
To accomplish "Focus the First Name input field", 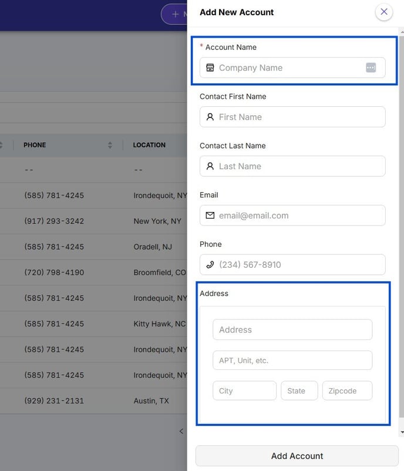I will coord(292,117).
